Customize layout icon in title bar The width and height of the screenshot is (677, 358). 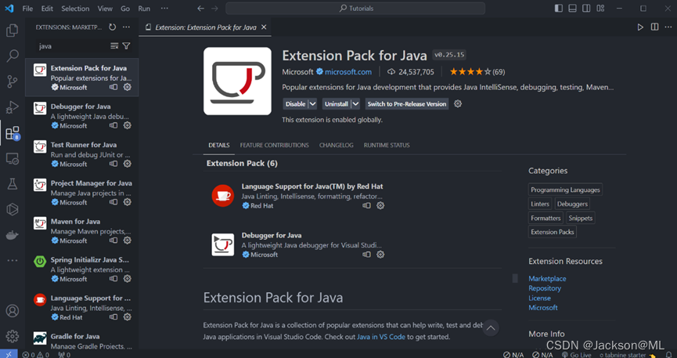pyautogui.click(x=600, y=8)
